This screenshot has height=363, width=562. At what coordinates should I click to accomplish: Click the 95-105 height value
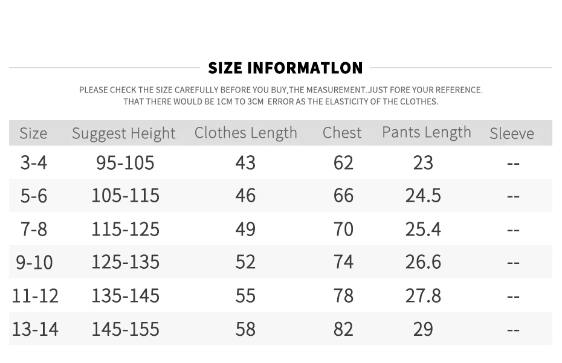click(x=125, y=162)
